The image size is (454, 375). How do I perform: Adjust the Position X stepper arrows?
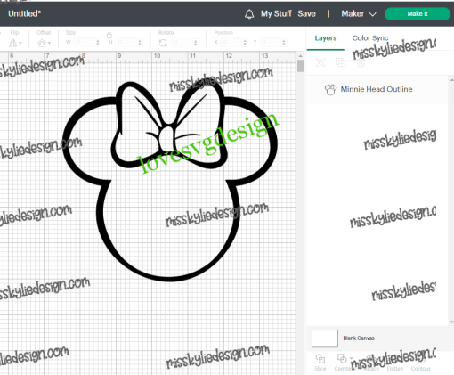pos(245,43)
